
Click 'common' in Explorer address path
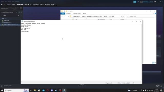point(95,16)
